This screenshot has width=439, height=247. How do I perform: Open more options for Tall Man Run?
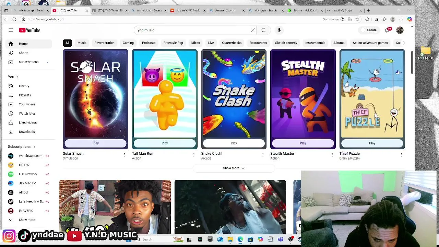pyautogui.click(x=194, y=155)
